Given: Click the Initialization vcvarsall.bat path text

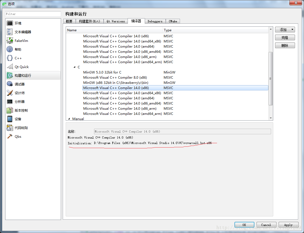Looking at the screenshot, I should (153, 143).
